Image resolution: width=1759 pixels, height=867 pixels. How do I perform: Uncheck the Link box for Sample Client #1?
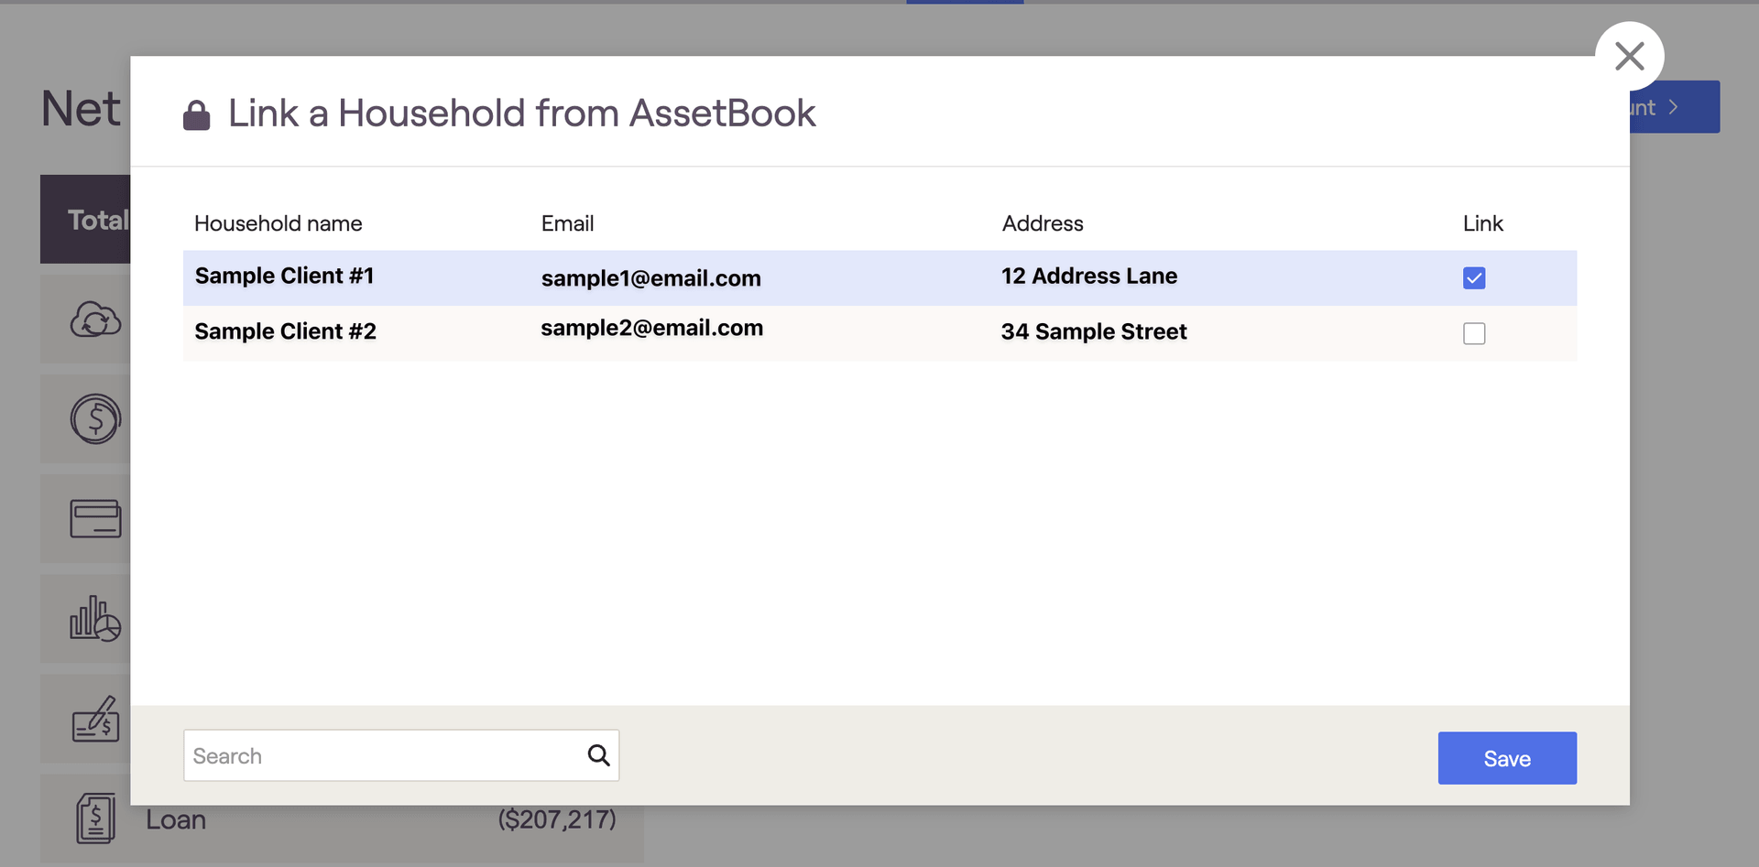click(1474, 278)
